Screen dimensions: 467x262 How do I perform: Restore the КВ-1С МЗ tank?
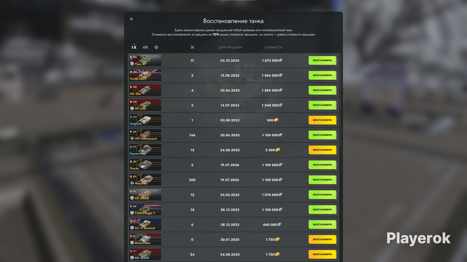pos(322,254)
